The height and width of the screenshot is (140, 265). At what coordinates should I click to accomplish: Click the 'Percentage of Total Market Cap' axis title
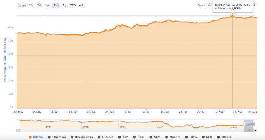coord(5,60)
